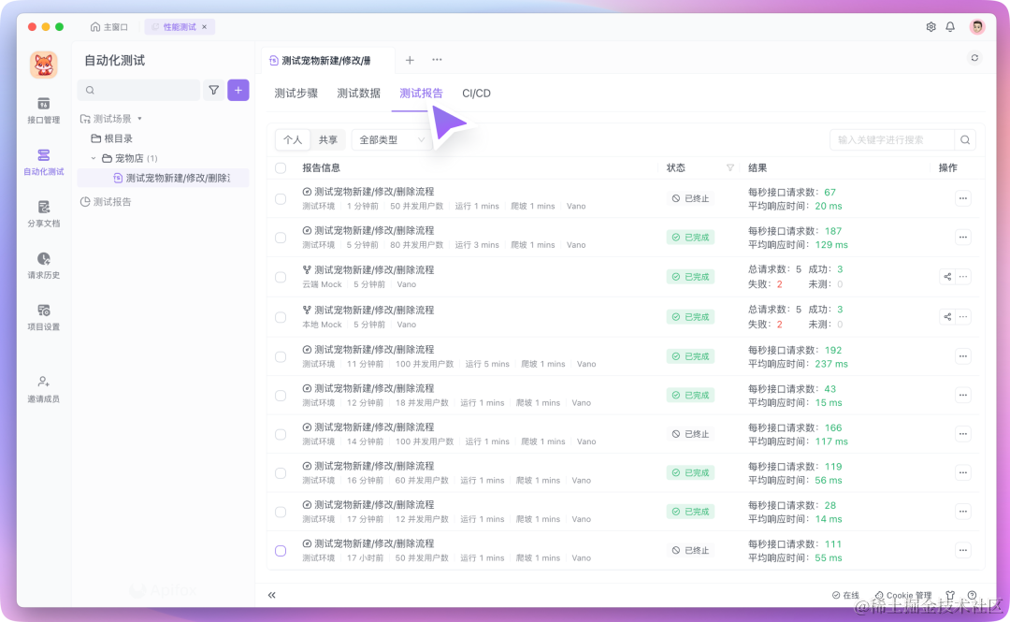Expand the 测试场景 dropdown arrow
The width and height of the screenshot is (1010, 622).
(x=139, y=119)
